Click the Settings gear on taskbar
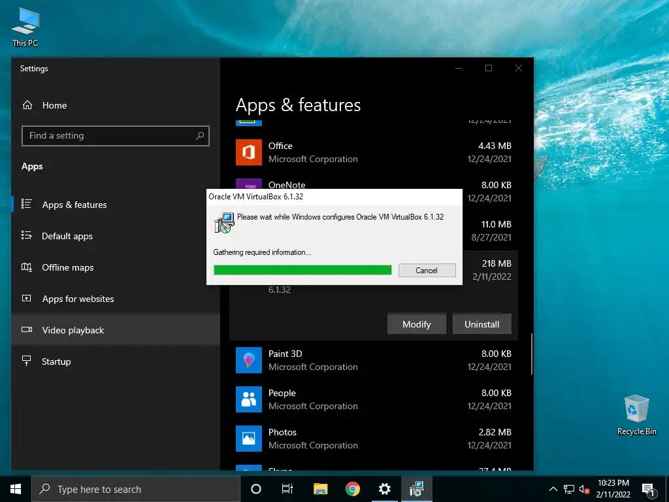 (x=384, y=489)
